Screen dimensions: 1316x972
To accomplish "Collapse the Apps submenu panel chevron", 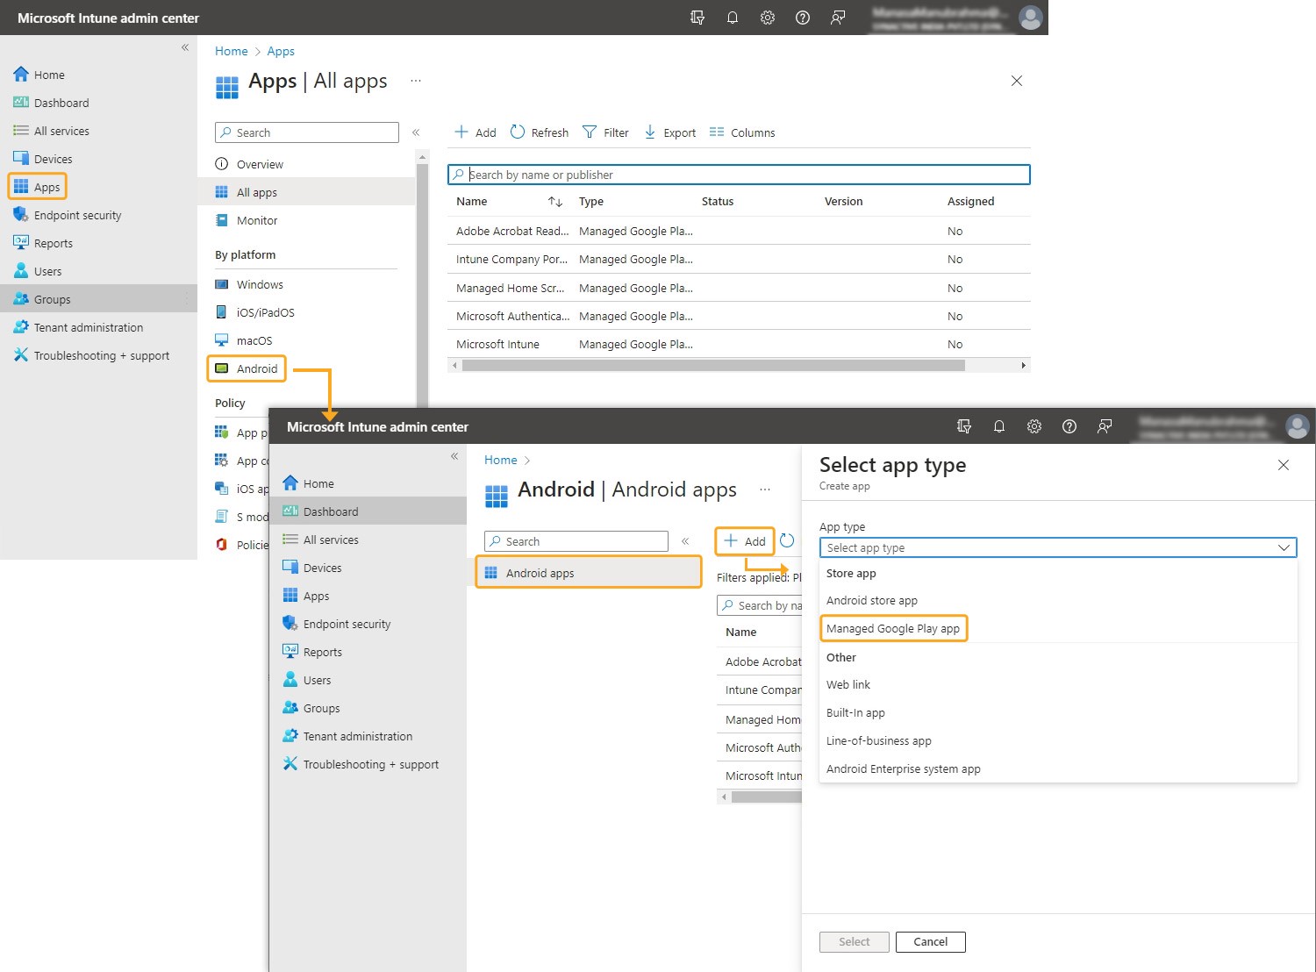I will [416, 132].
